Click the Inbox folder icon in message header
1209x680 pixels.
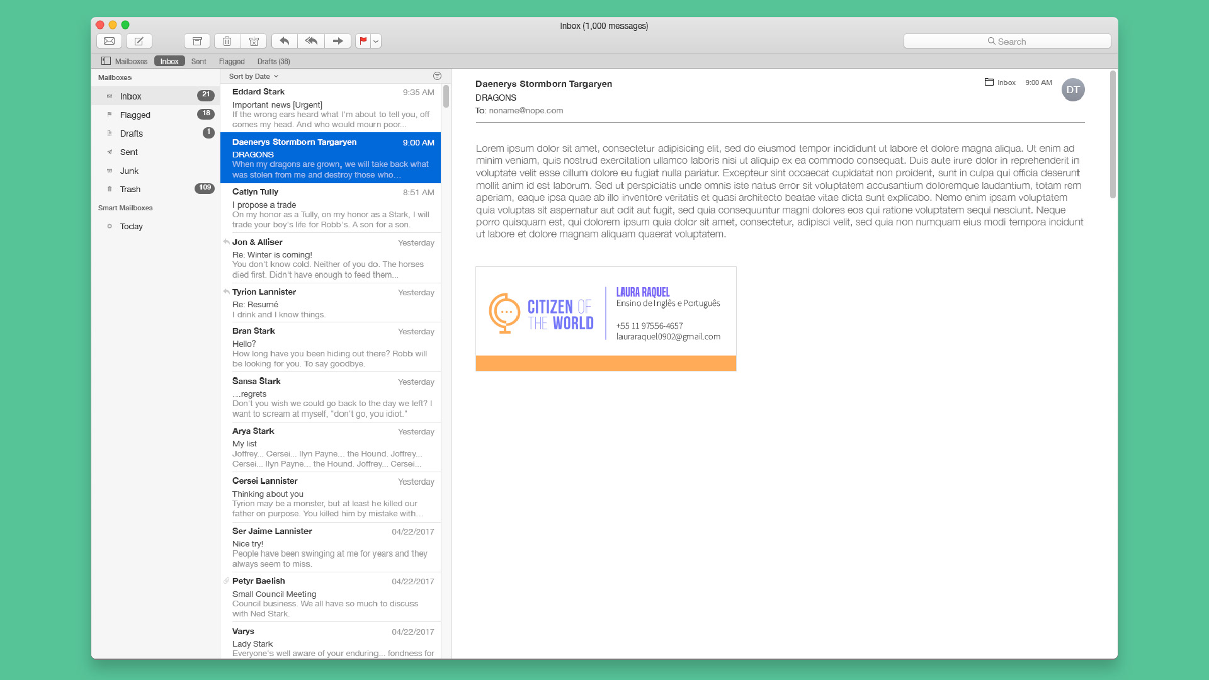(989, 82)
